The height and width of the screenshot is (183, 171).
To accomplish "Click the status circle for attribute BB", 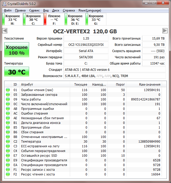I will click(x=8, y=137).
